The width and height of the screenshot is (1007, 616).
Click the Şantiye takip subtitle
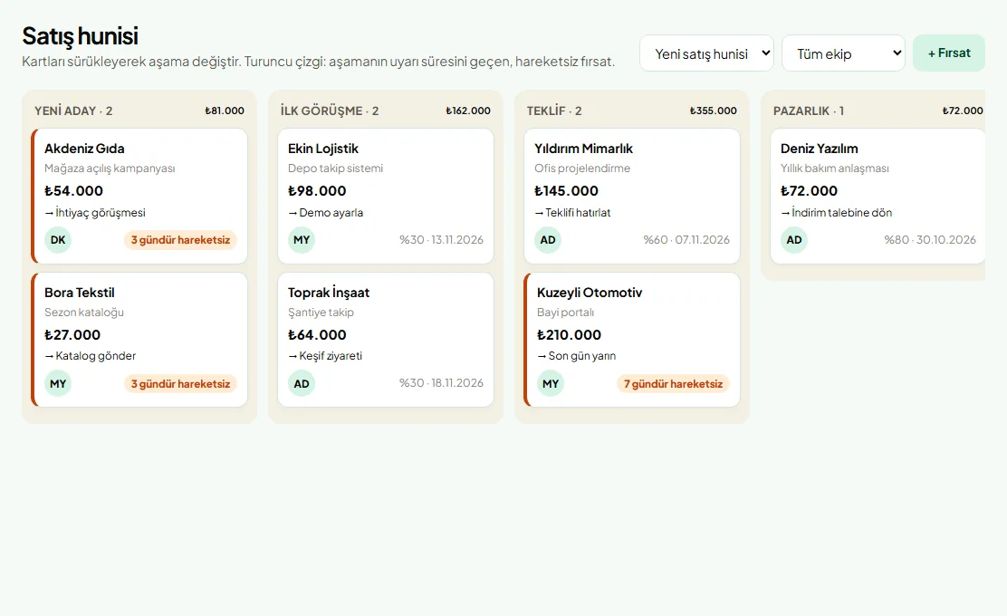[x=321, y=313]
